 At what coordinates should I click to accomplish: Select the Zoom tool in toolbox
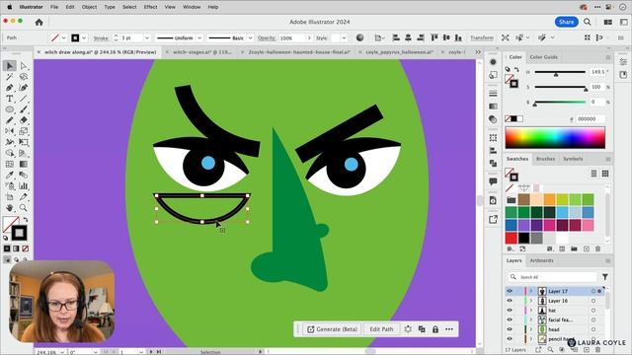pos(24,208)
